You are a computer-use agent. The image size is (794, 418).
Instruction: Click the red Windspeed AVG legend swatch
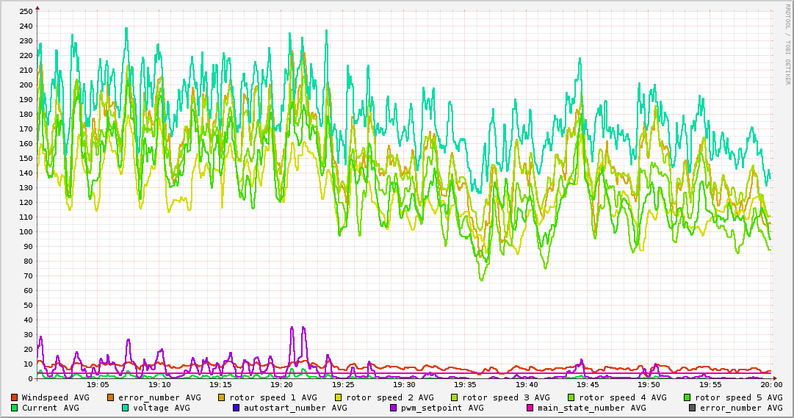click(x=14, y=397)
